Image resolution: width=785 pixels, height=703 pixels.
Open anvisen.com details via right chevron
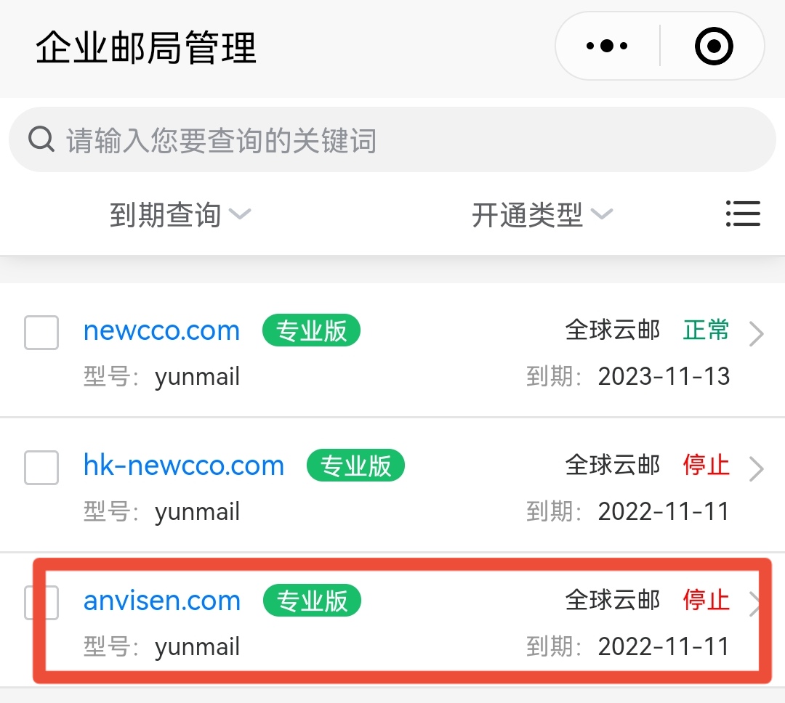754,604
